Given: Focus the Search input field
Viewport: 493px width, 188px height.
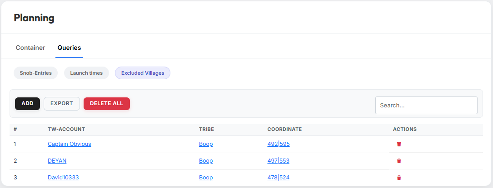Looking at the screenshot, I should click(x=426, y=105).
